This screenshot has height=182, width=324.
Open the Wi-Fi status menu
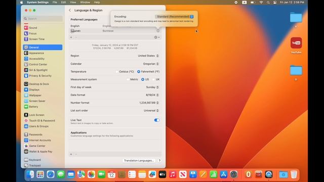coord(261,3)
